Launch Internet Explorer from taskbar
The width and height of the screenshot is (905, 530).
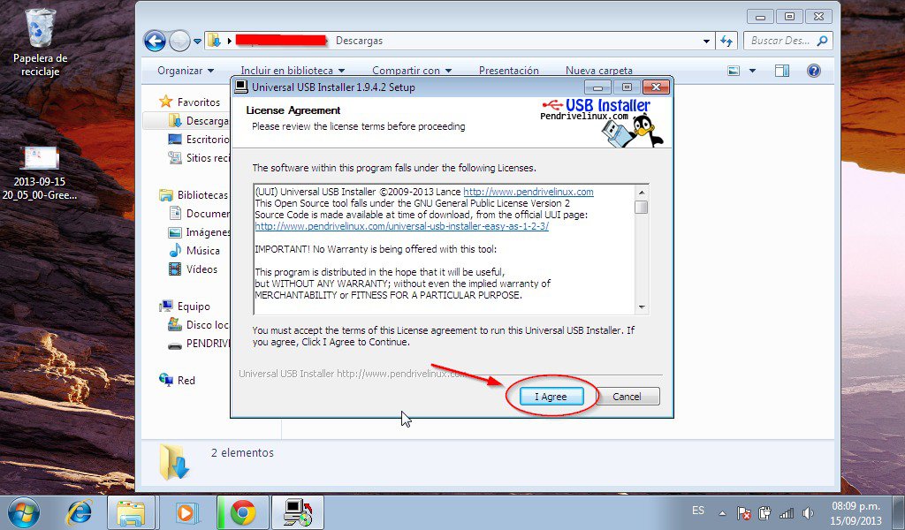coord(80,512)
